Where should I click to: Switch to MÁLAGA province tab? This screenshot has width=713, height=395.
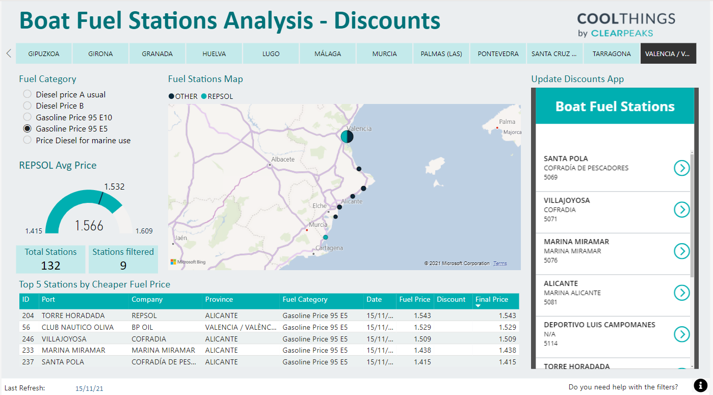coord(328,54)
